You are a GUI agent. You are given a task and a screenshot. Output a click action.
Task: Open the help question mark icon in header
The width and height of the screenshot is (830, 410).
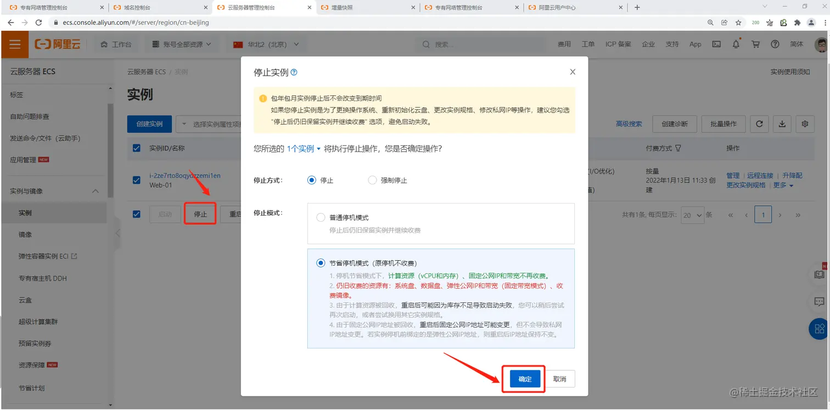point(775,44)
